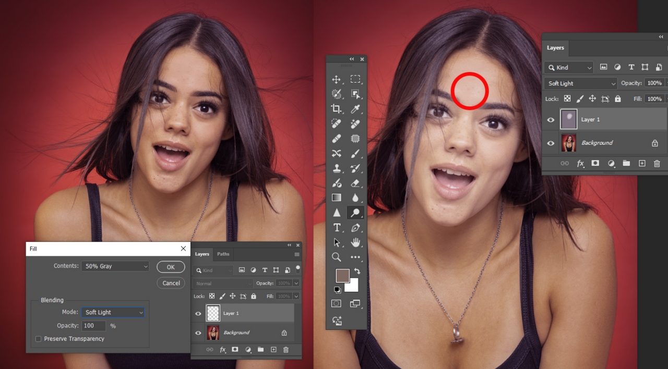Click the foreground color swatch

click(342, 275)
